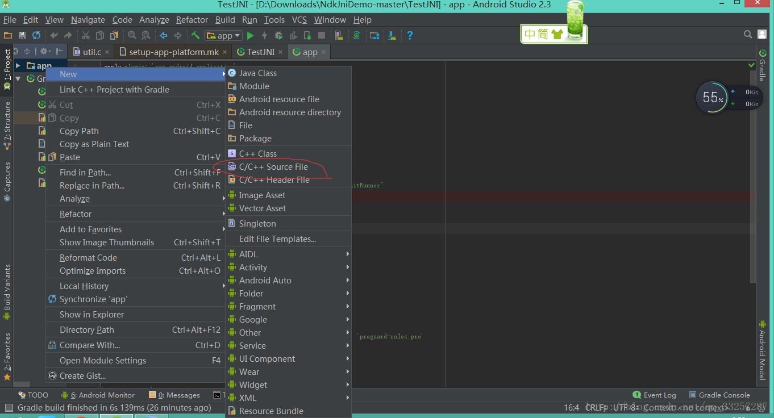Expand the AIDL submenu arrow
774x418 pixels.
click(348, 254)
